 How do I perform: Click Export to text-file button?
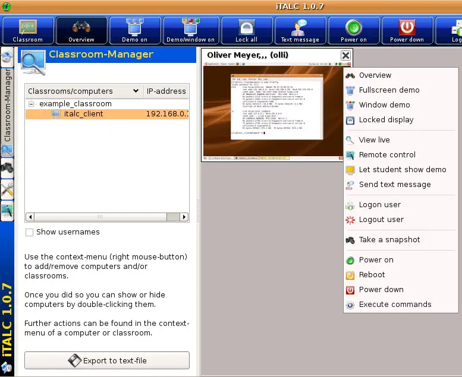click(x=107, y=360)
